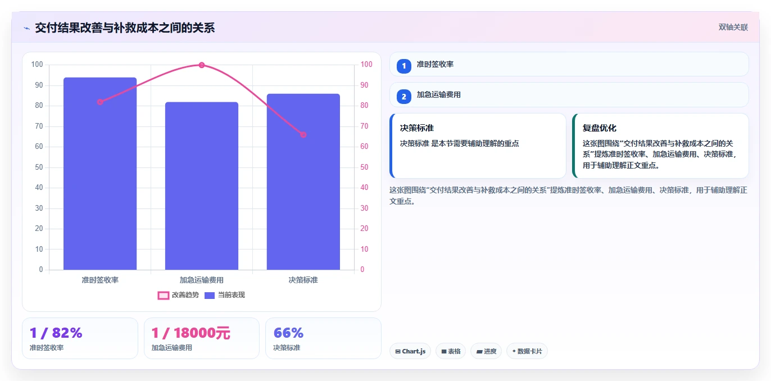Click the 加急运输费用 label under 18000元

pyautogui.click(x=172, y=348)
